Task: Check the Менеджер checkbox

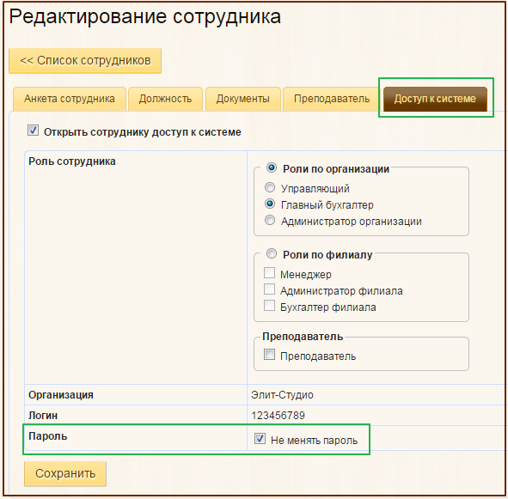Action: (269, 273)
